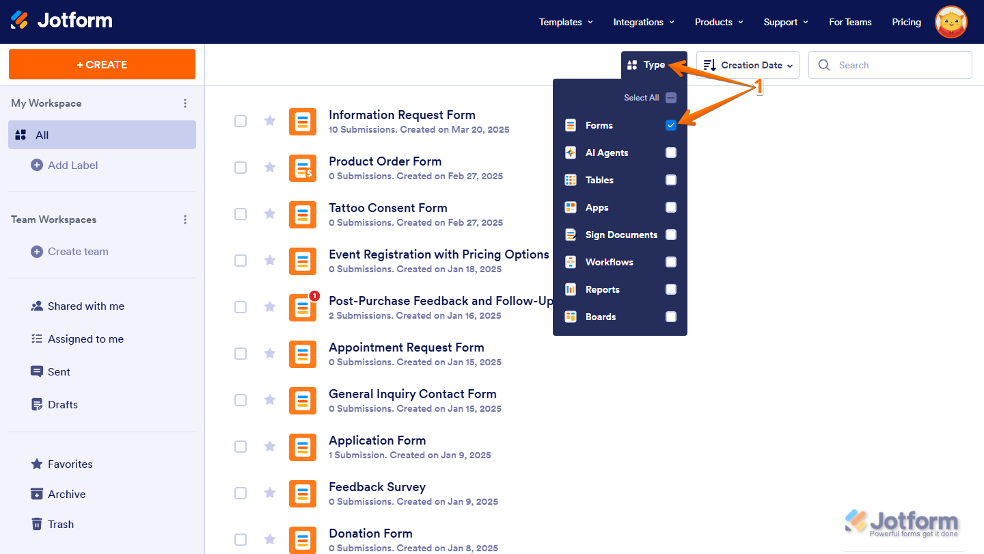The width and height of the screenshot is (984, 554).
Task: Star the Tattoo Consent Form
Action: tap(270, 214)
